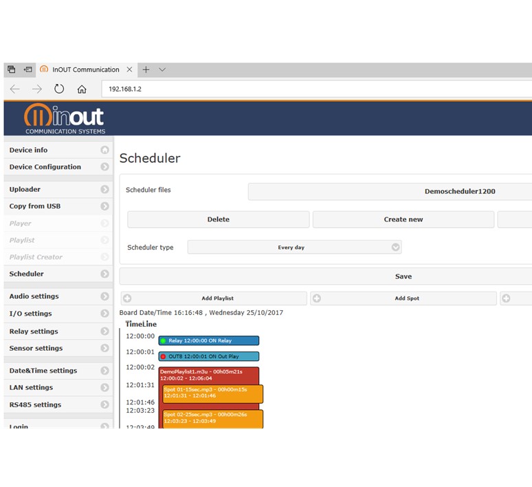The height and width of the screenshot is (487, 532).
Task: Expand Device Configuration arrow in sidebar
Action: click(104, 167)
